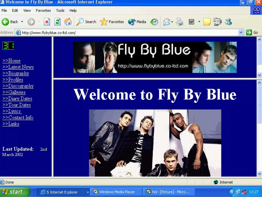Open the Messenger people icon
The height and width of the screenshot is (197, 262).
tap(228, 22)
